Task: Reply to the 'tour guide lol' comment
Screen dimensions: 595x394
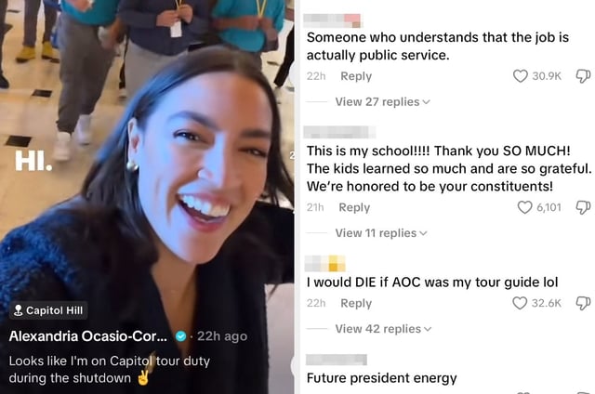Action: 356,303
